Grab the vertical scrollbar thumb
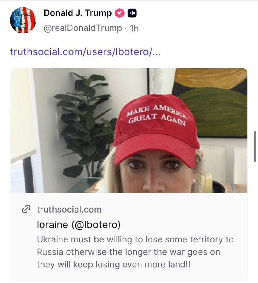Viewport: 258px width, 283px height. (255, 146)
